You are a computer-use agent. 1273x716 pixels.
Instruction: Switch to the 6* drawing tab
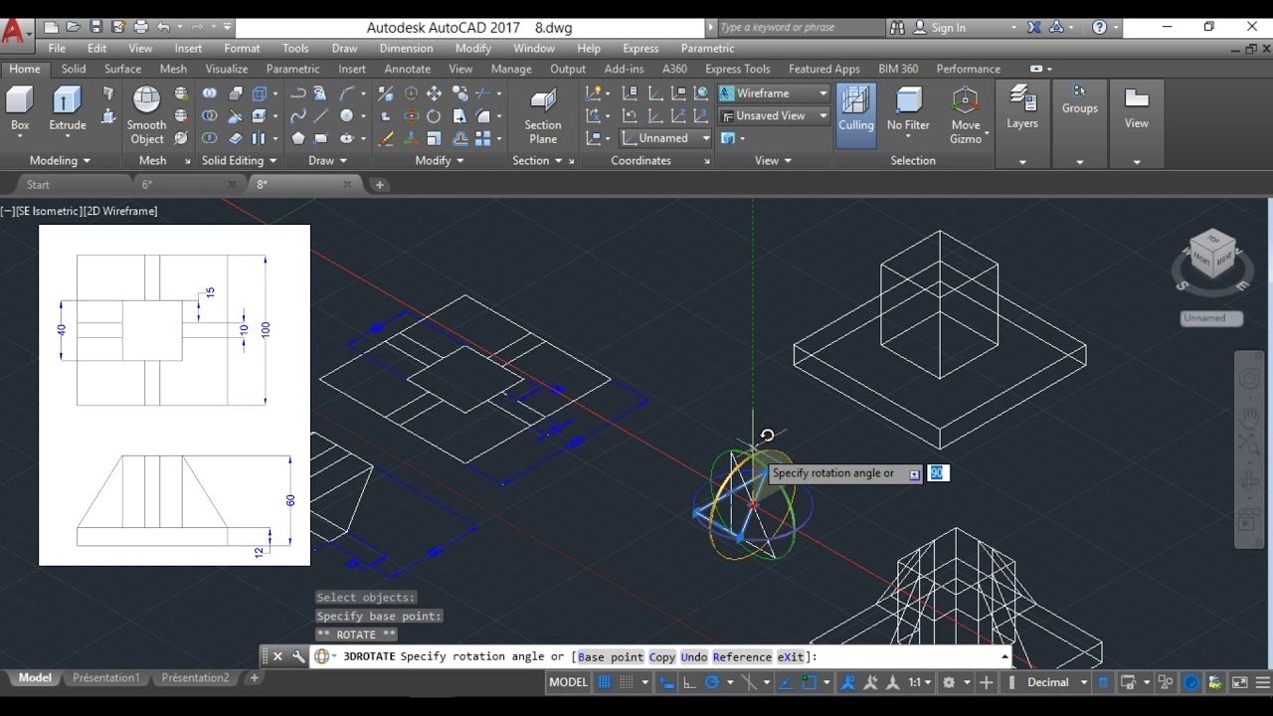coord(187,184)
